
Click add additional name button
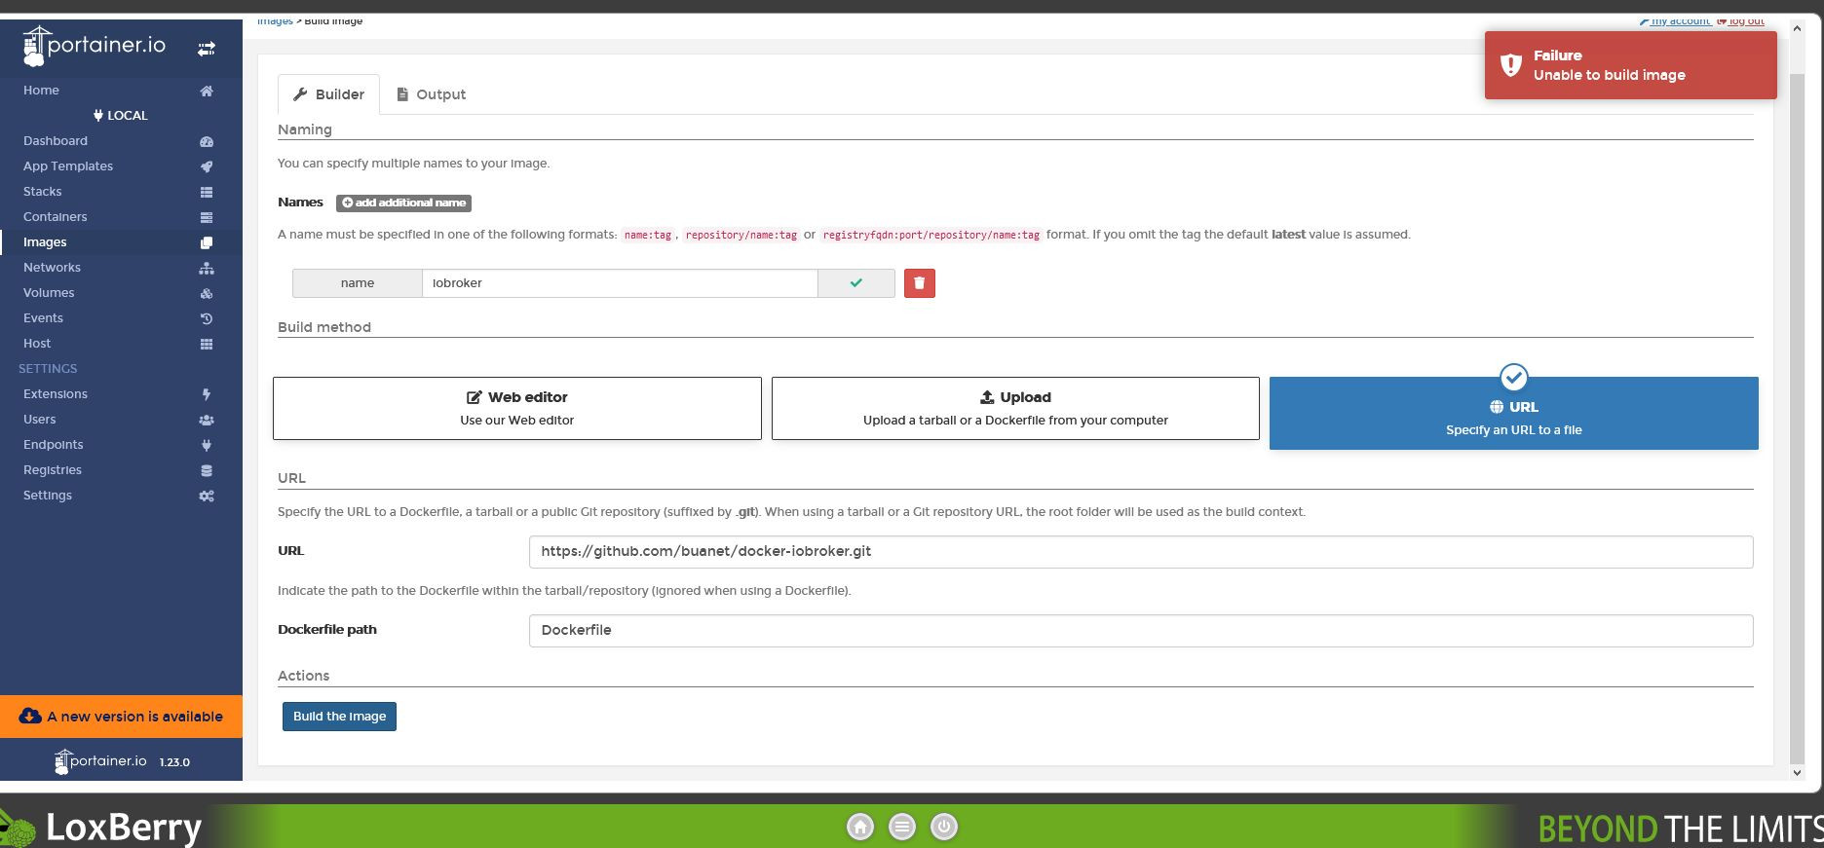tap(403, 203)
